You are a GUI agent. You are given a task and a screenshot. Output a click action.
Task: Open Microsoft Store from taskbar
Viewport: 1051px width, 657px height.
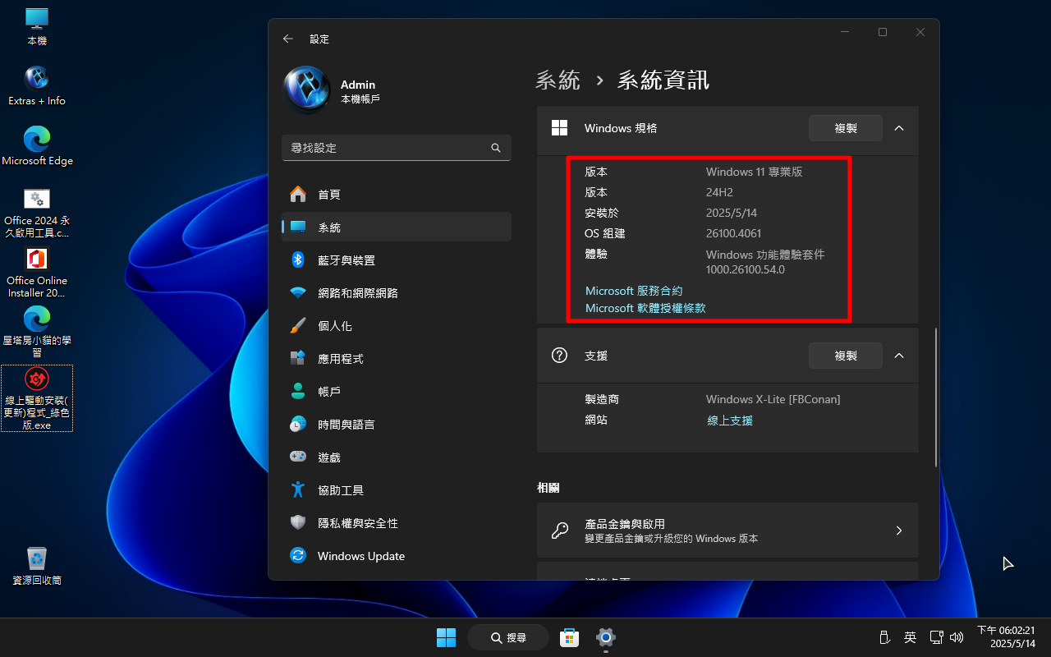(569, 637)
